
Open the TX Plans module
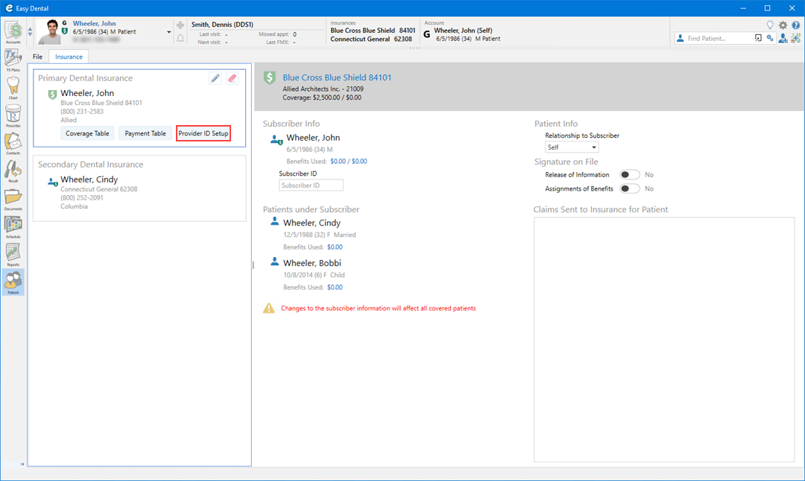click(13, 60)
